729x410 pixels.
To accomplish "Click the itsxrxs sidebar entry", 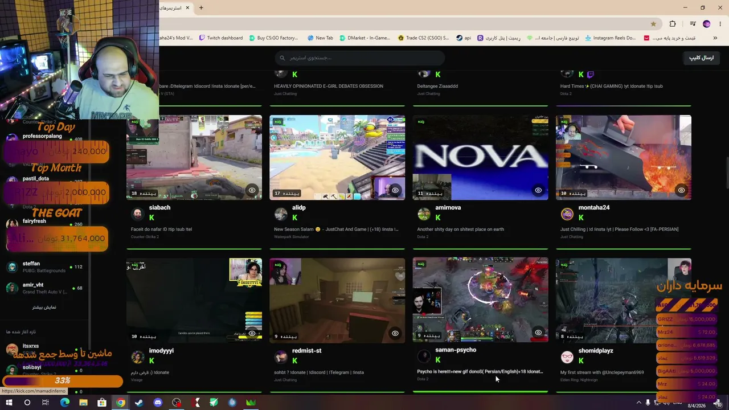I will pyautogui.click(x=44, y=349).
